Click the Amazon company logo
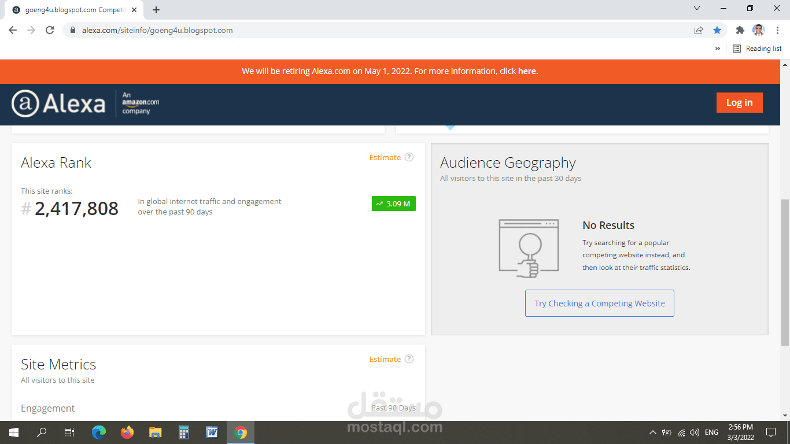Viewport: 790px width, 444px height. coord(141,103)
